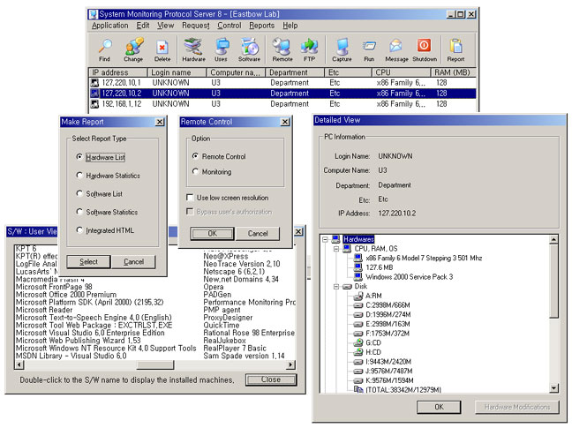
Task: Select the K:9576M/1594M disk entry
Action: point(389,380)
